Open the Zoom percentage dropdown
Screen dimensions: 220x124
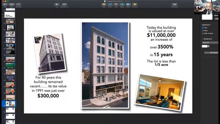pos(11,4)
